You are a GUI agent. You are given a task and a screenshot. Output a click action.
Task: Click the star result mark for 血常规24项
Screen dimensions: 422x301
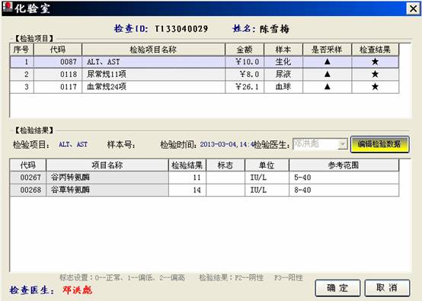(375, 87)
